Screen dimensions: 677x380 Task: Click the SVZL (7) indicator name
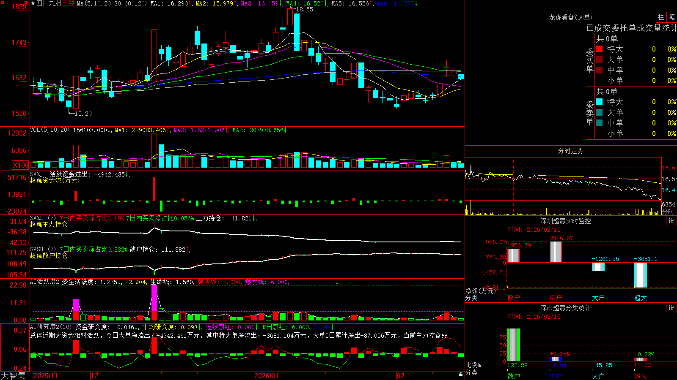coord(43,218)
